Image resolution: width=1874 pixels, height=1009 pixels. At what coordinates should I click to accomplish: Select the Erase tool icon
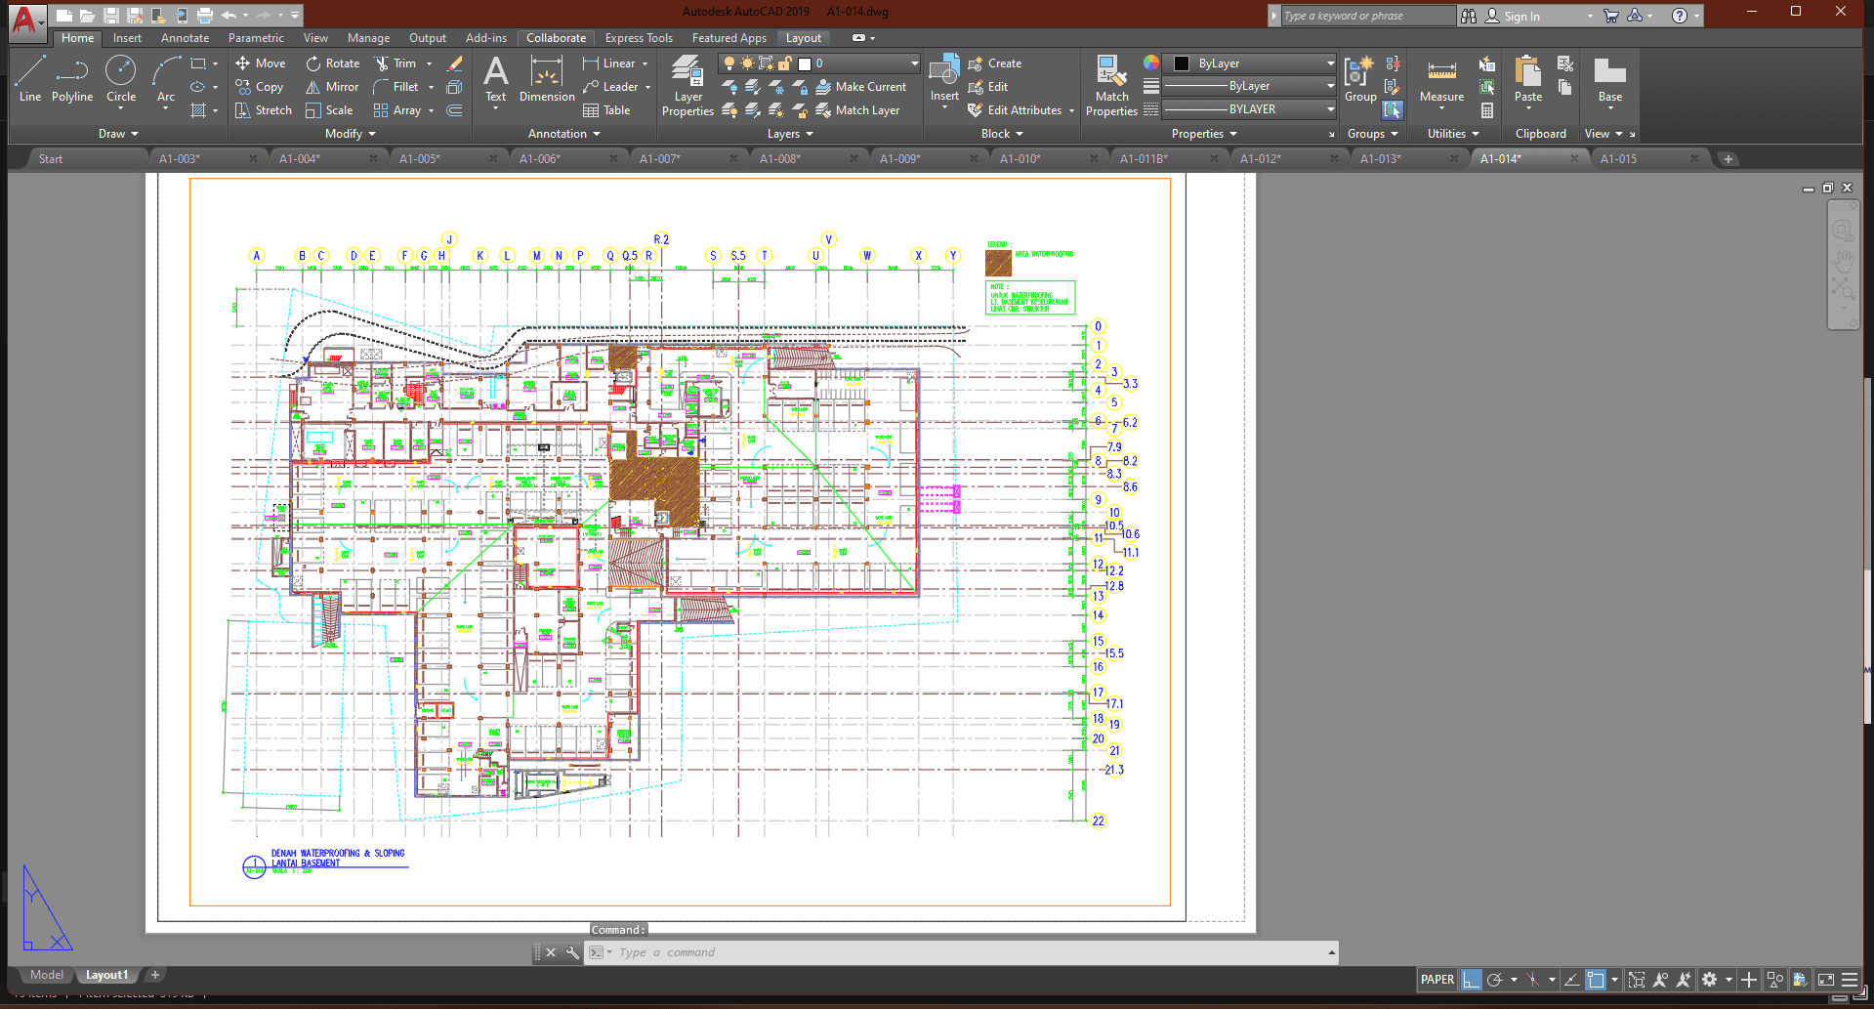pos(454,63)
